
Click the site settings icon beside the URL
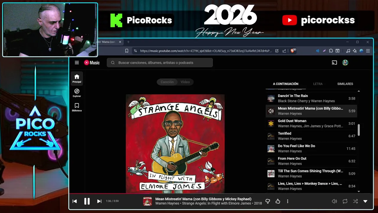pyautogui.click(x=136, y=51)
